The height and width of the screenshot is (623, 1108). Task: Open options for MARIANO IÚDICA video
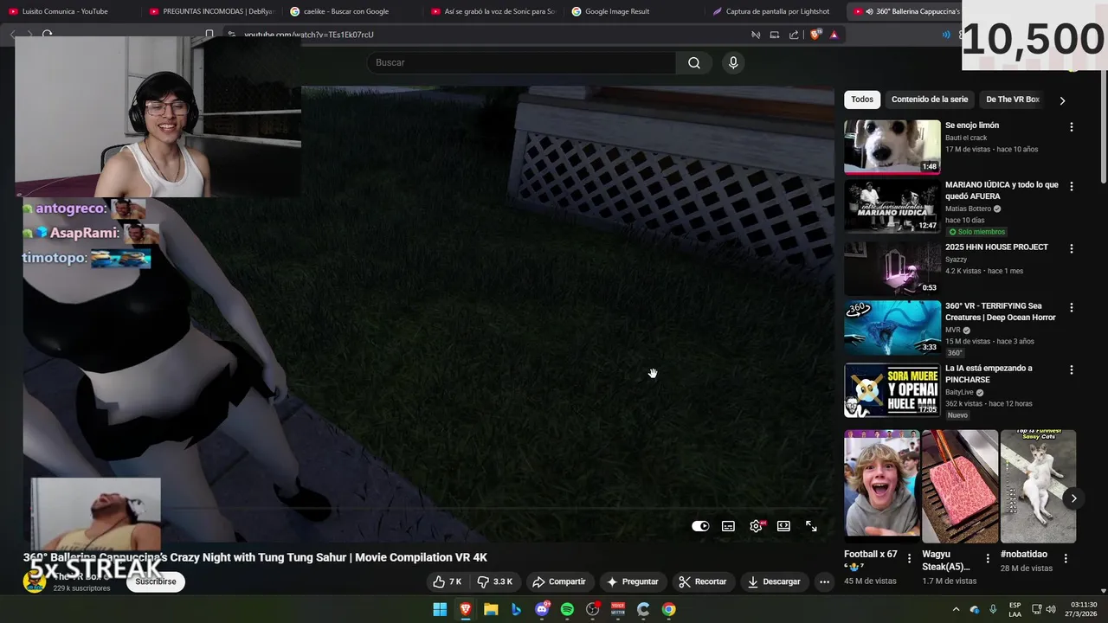click(1072, 186)
